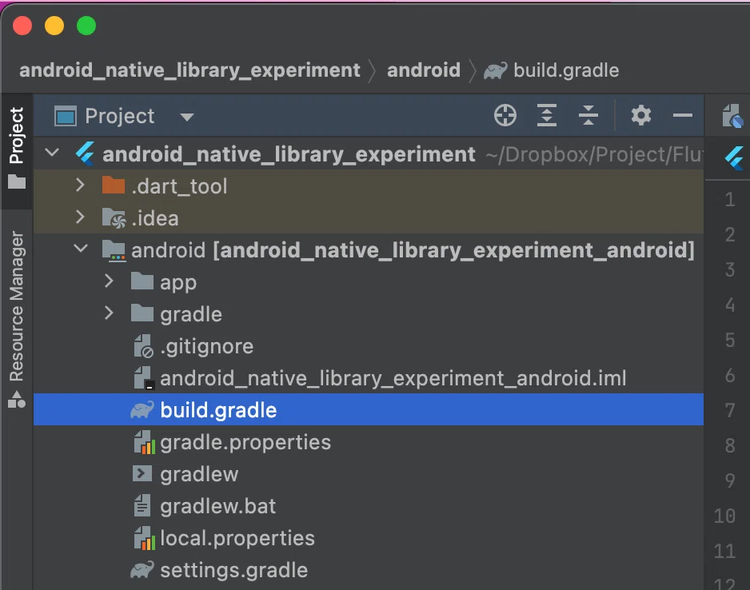This screenshot has width=750, height=590.
Task: Click the Select Opened File target icon
Action: pos(505,115)
